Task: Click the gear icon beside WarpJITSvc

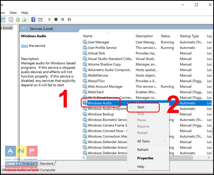Action: click(85, 81)
